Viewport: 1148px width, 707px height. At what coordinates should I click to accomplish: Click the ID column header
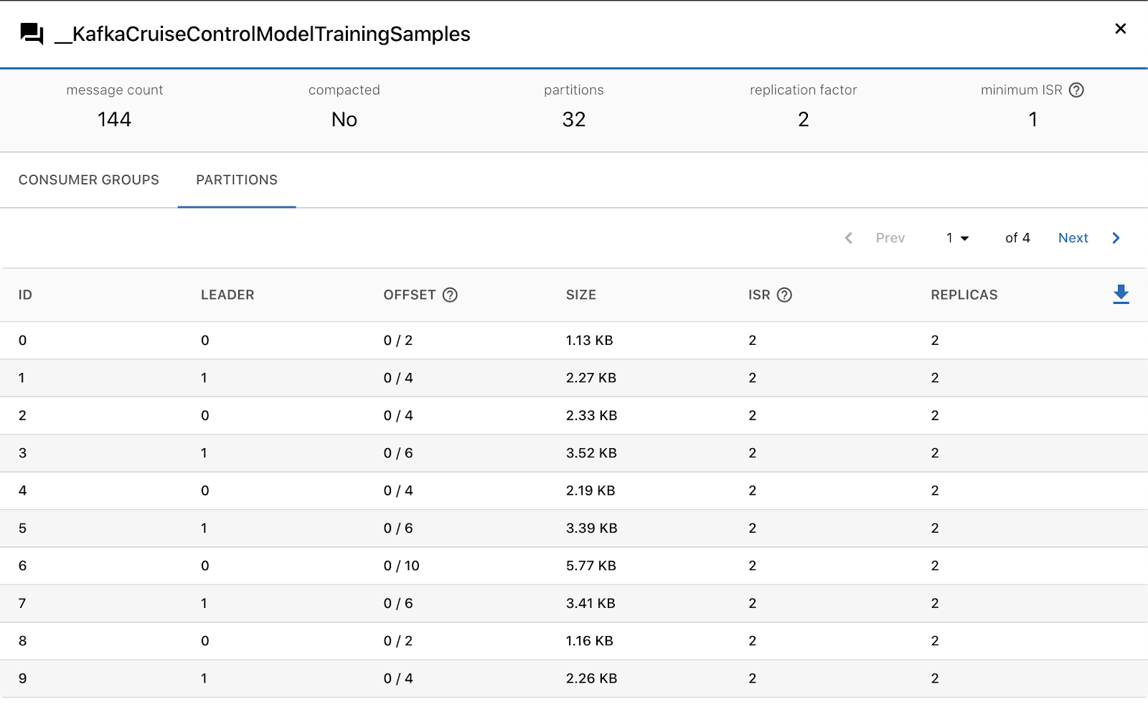pyautogui.click(x=25, y=295)
